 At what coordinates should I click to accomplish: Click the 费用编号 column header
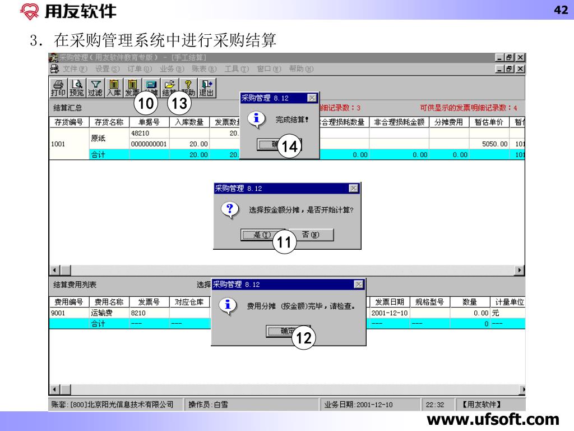point(69,302)
